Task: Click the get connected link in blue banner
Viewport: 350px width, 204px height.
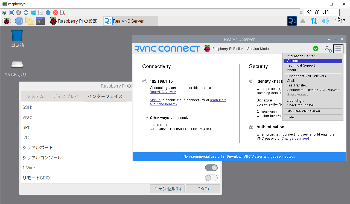Action: (282, 157)
